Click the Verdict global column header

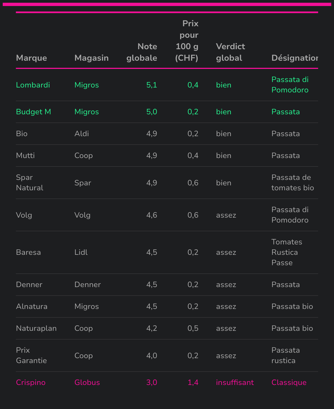231,52
